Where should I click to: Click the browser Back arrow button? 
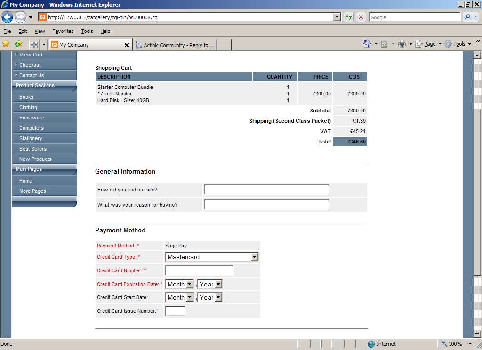pos(7,17)
